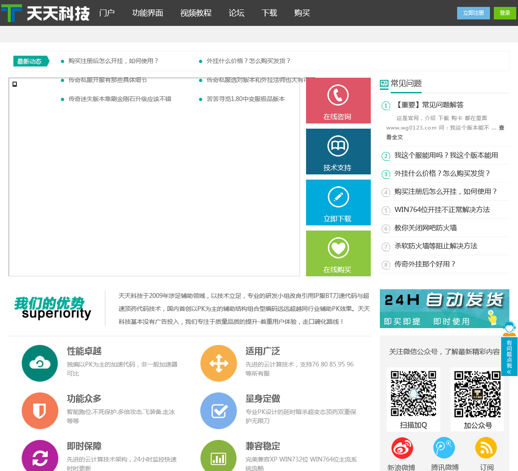Expand the 有问题点我 side panel

pos(509,356)
